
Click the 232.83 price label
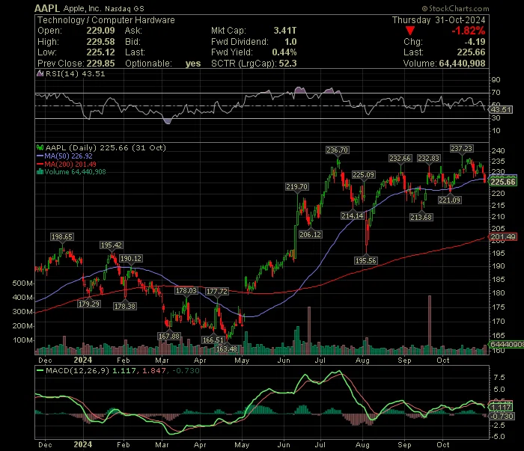click(x=428, y=159)
